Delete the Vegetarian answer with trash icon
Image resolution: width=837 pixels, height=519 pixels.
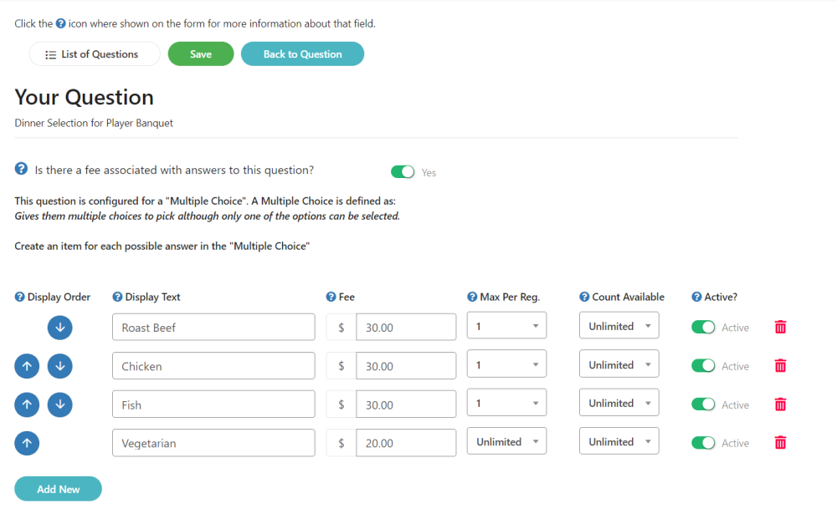(x=780, y=443)
